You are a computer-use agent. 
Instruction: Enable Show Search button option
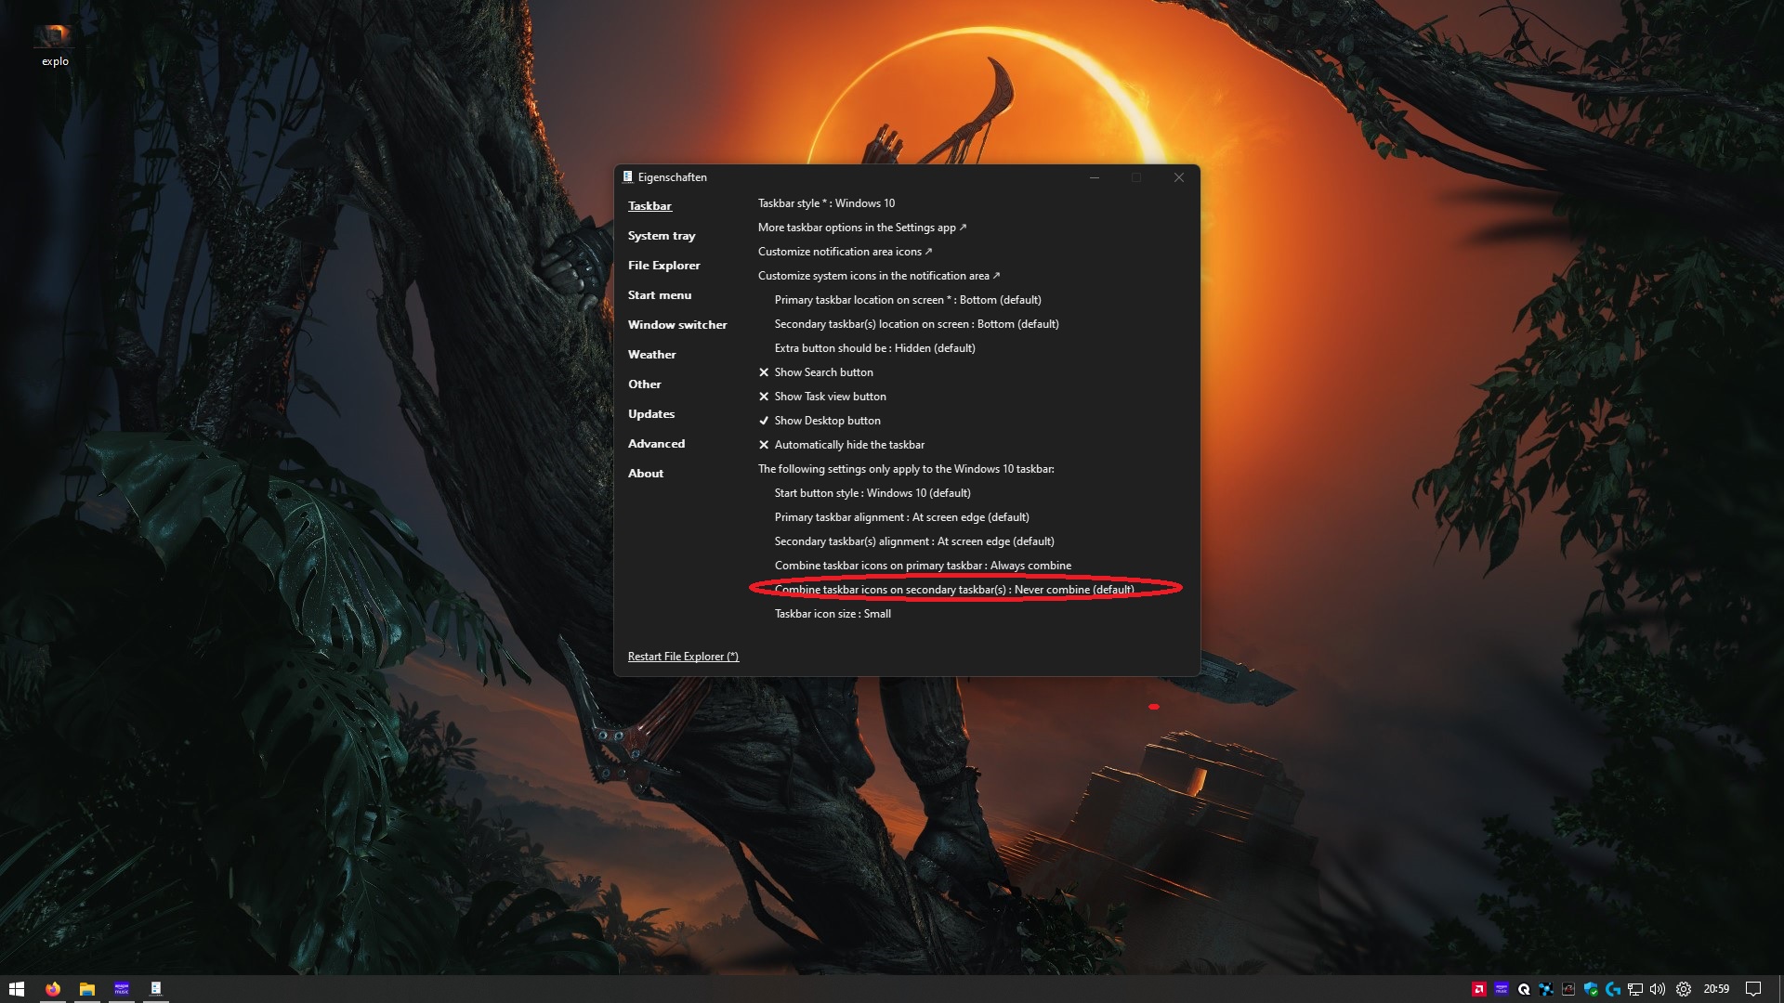pyautogui.click(x=823, y=372)
